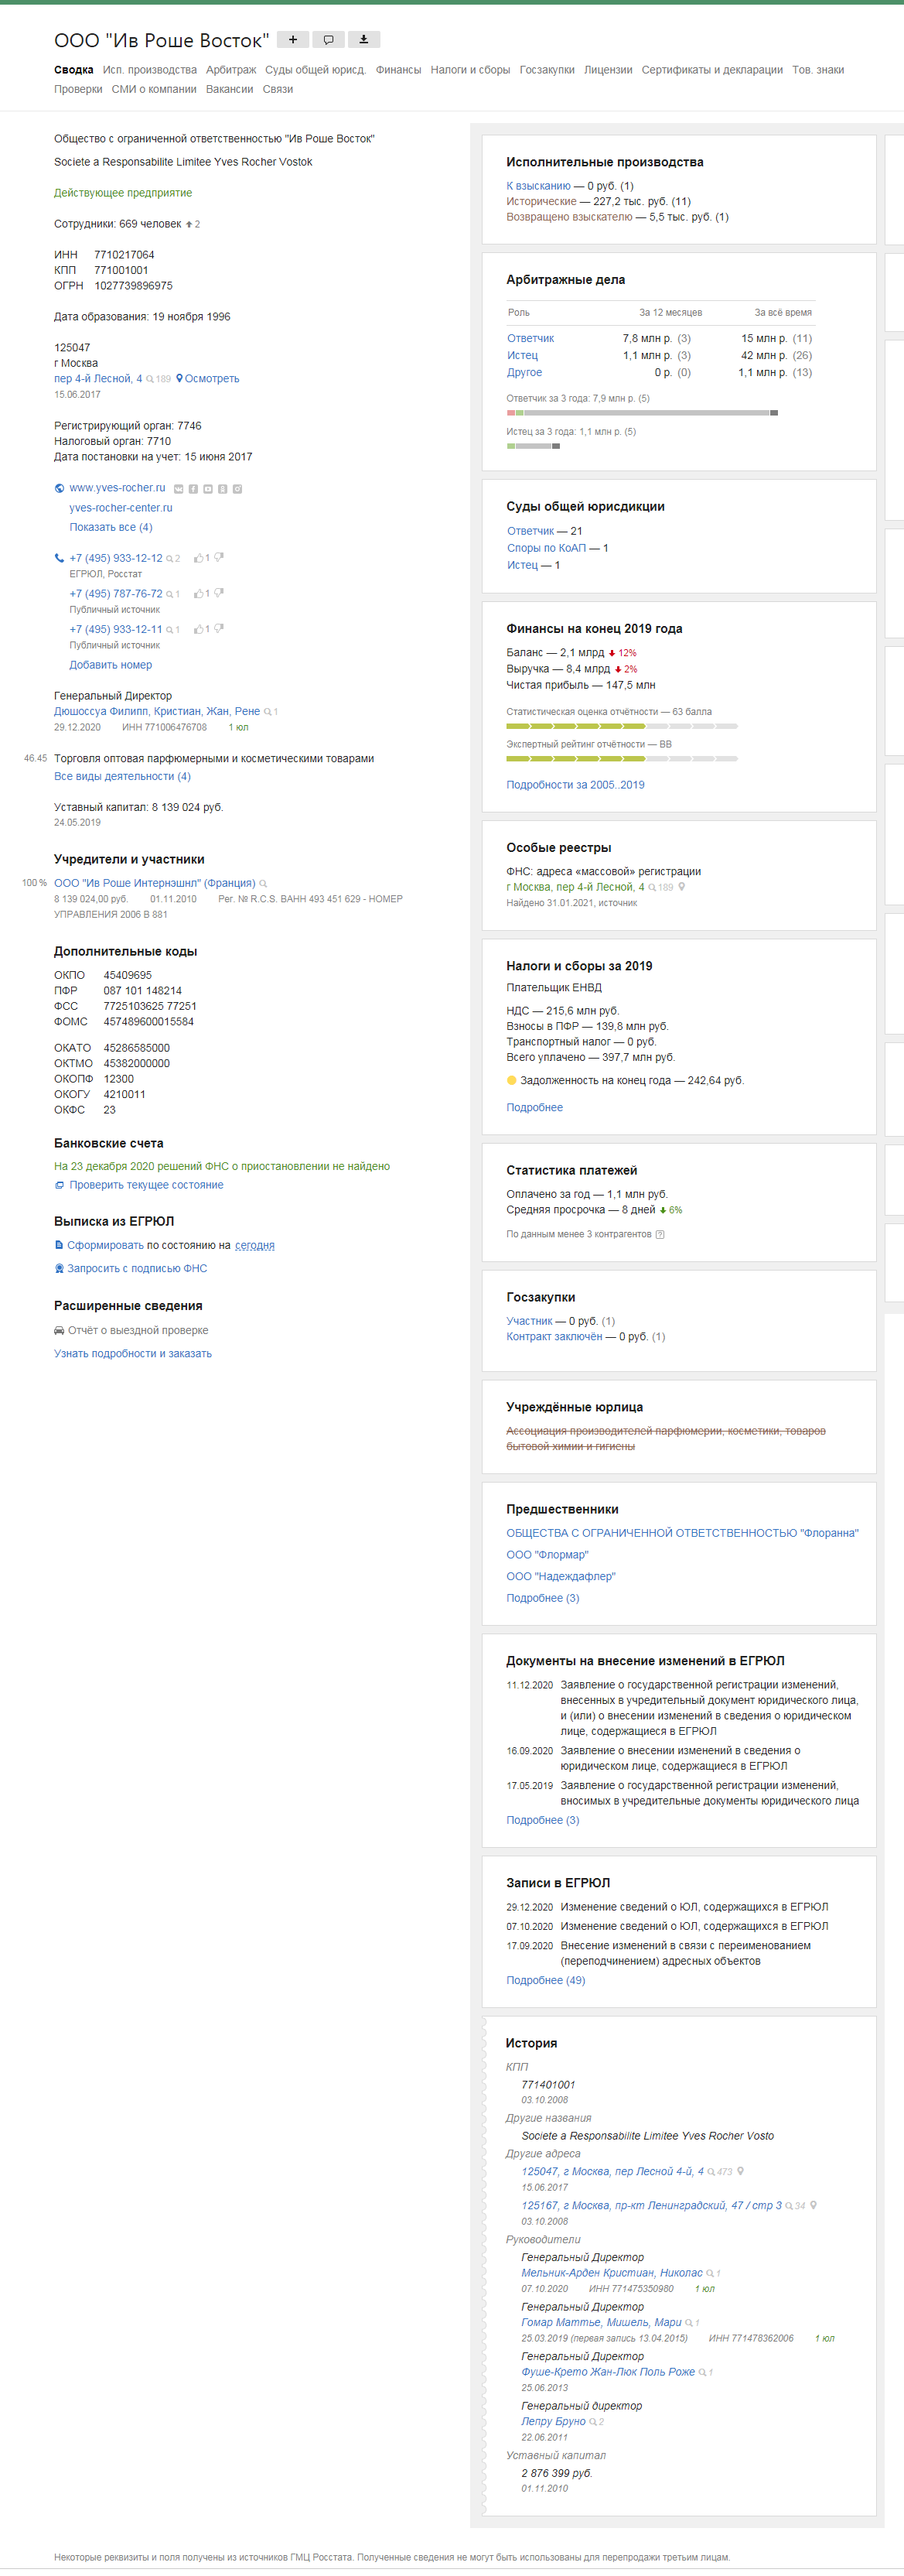Open the Финансы tab
This screenshot has width=904, height=2576.
[x=398, y=70]
